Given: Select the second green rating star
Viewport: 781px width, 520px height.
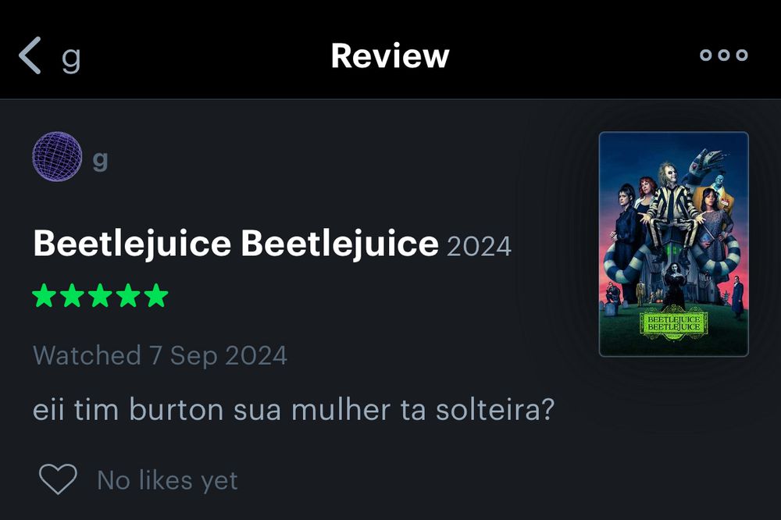Looking at the screenshot, I should coord(72,295).
